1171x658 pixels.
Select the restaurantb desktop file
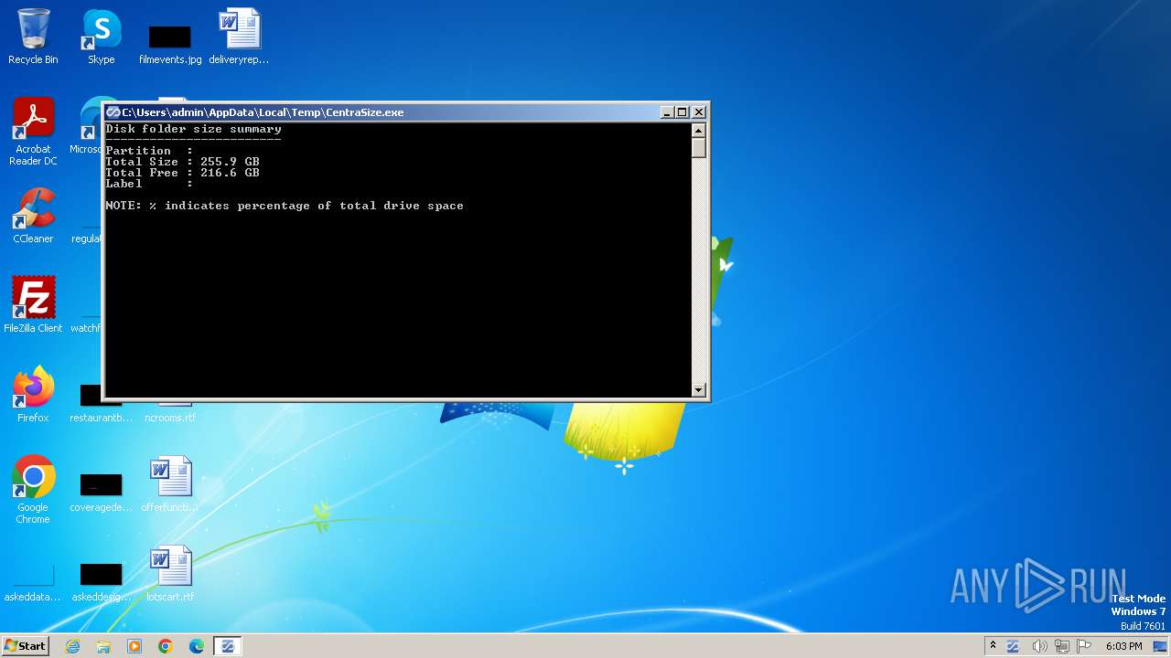[101, 403]
